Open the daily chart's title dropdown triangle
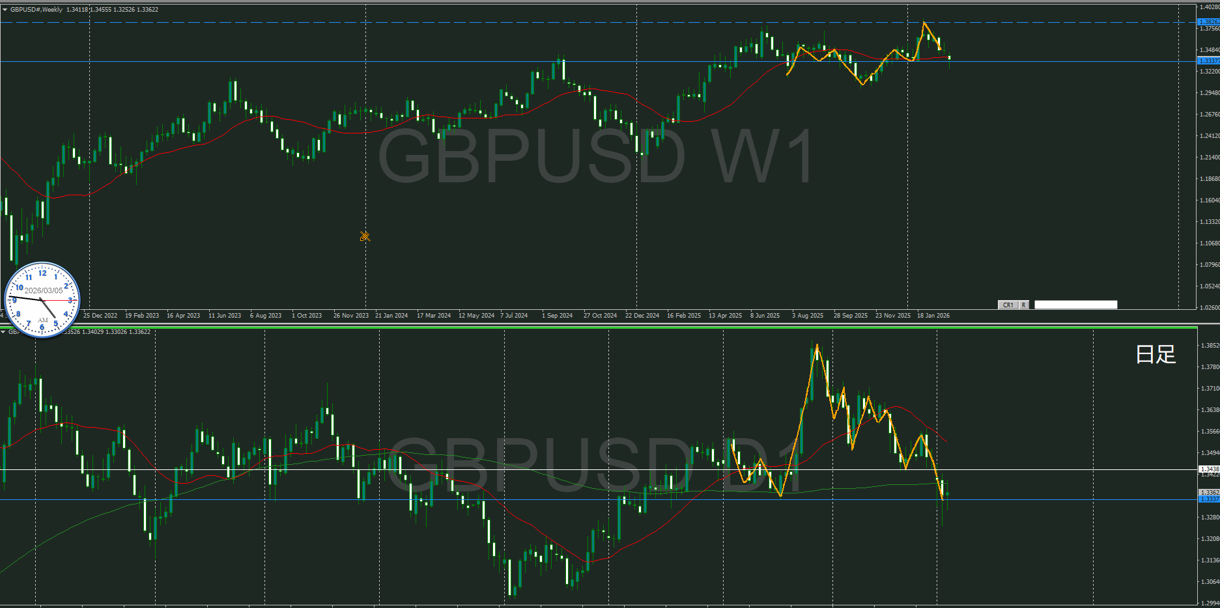This screenshot has width=1220, height=608. point(3,332)
